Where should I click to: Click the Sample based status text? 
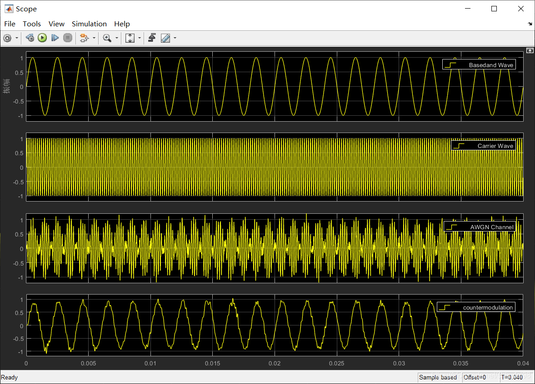point(438,377)
